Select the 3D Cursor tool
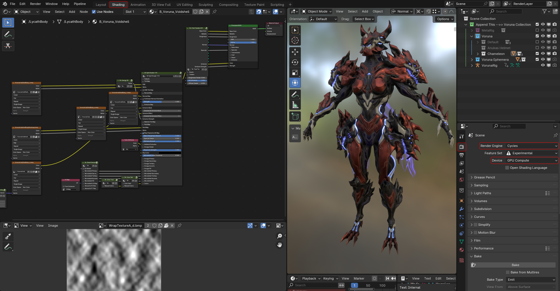This screenshot has width=560, height=291. 295,40
